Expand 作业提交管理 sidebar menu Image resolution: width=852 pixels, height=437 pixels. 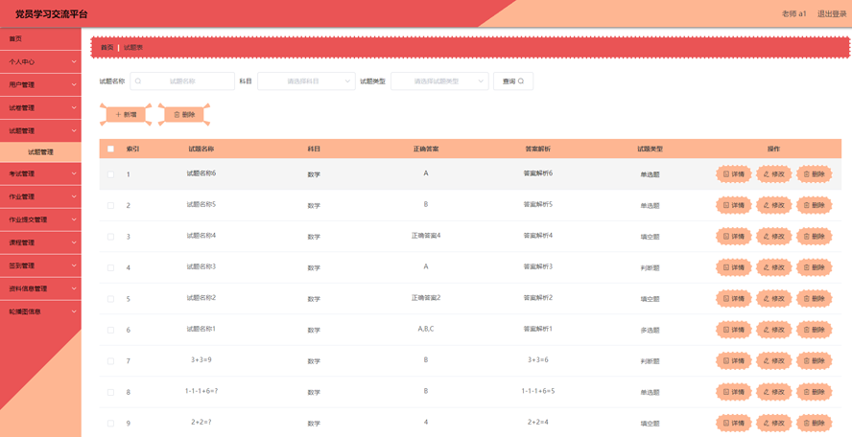click(x=40, y=219)
